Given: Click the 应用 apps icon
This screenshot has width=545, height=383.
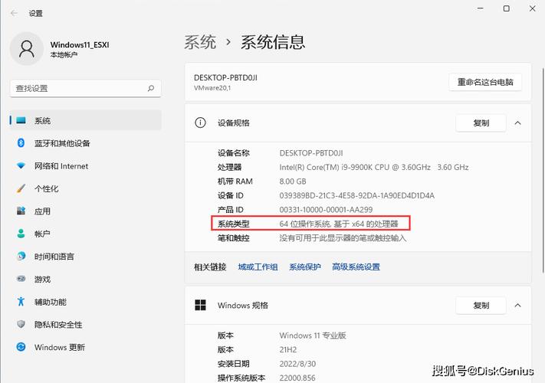Looking at the screenshot, I should point(21,211).
